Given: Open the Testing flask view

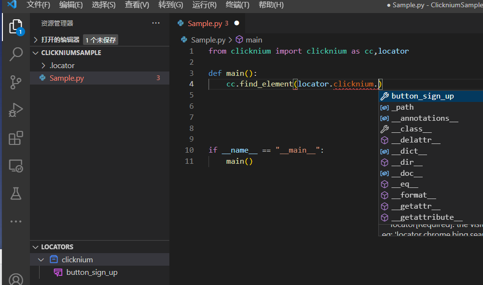Looking at the screenshot, I should (16, 193).
